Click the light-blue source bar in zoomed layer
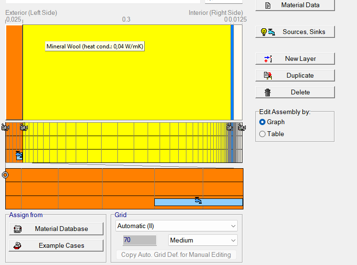Image resolution: width=357 pixels, height=265 pixels. 198,202
